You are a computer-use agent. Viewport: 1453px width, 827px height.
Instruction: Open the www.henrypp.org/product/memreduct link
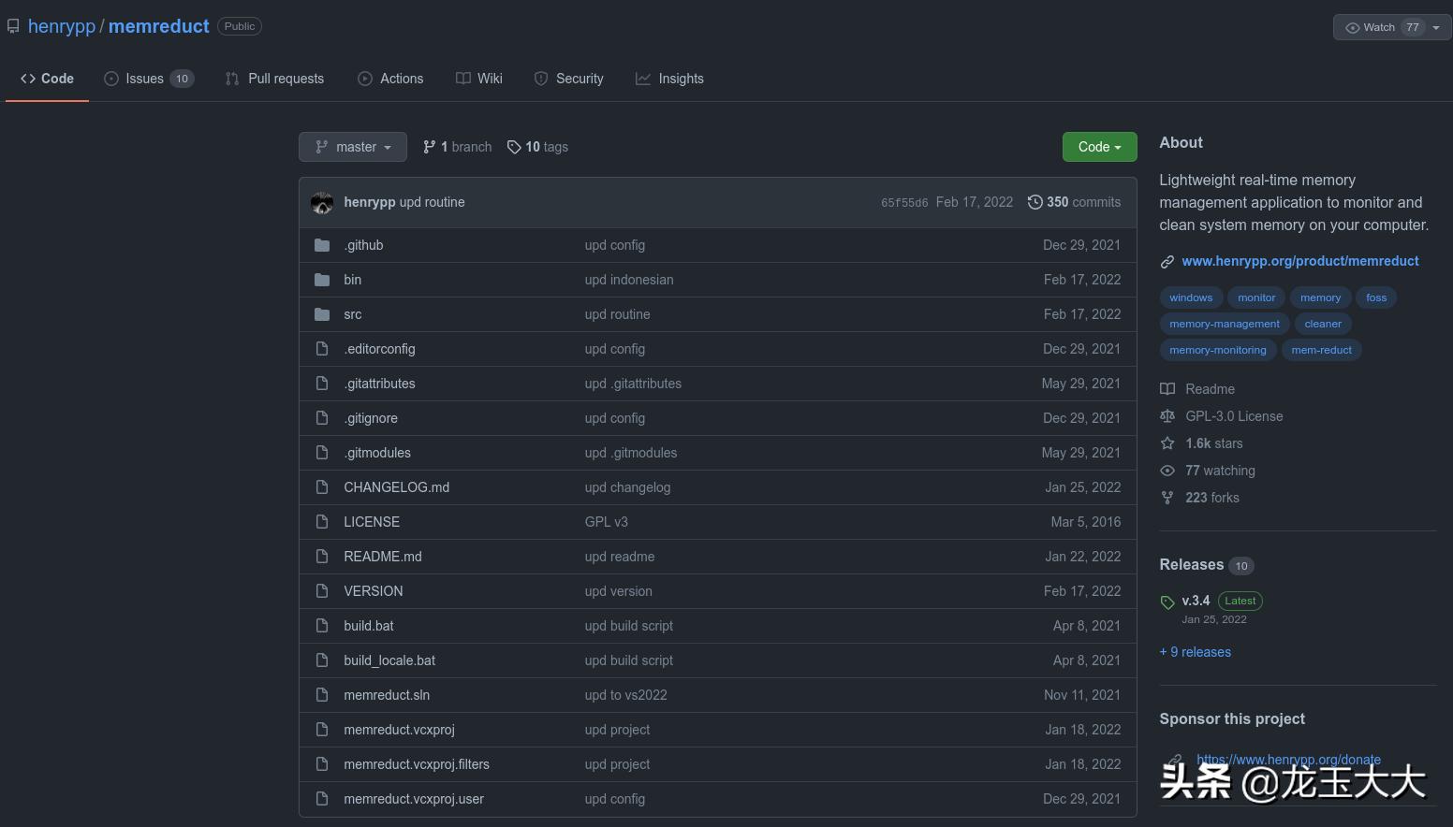pyautogui.click(x=1299, y=261)
